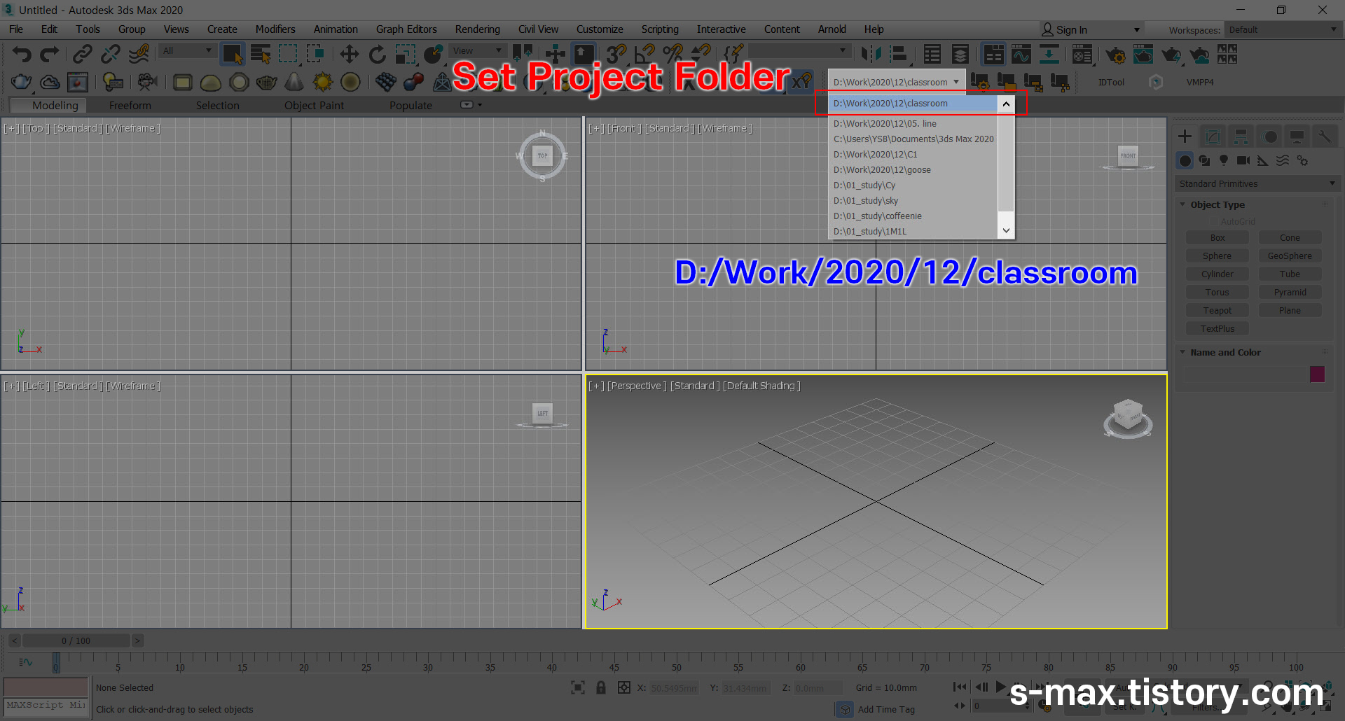
Task: Click the Redo arrow icon
Action: 49,54
